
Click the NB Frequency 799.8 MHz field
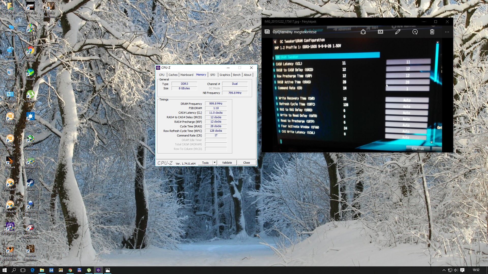(235, 93)
